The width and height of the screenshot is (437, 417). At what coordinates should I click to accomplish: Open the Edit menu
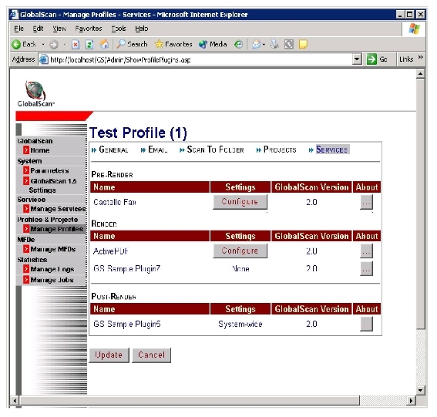[x=38, y=29]
